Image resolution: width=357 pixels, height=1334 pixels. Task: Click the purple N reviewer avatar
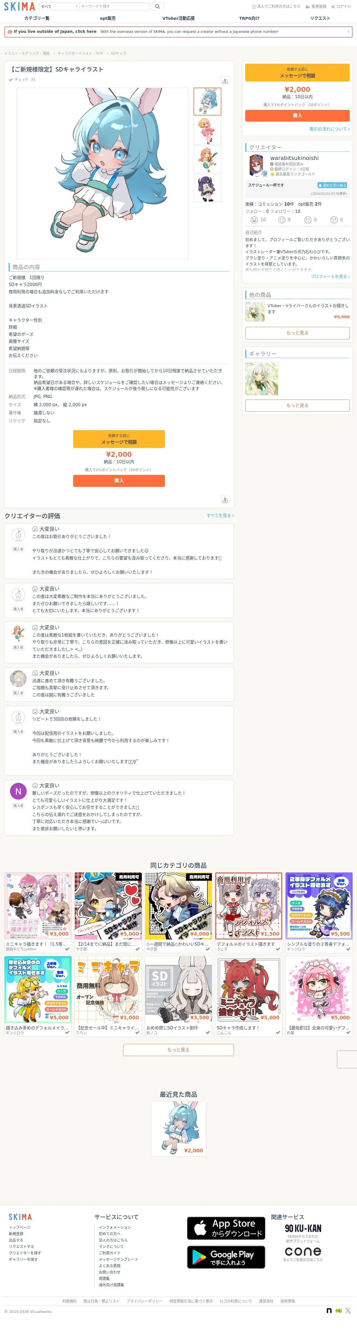[19, 791]
